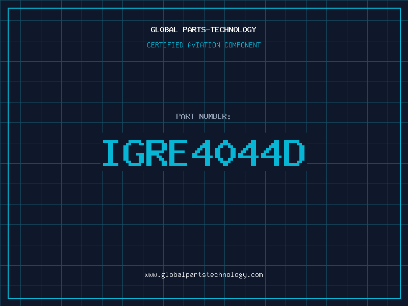Image resolution: width=408 pixels, height=306 pixels.
Task: Click the digit 0 in the part number
Action: 225,153
